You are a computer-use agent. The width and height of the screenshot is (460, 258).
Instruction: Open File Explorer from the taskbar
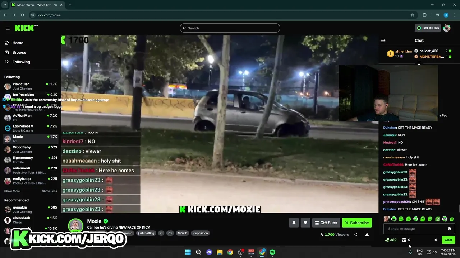pyautogui.click(x=220, y=252)
